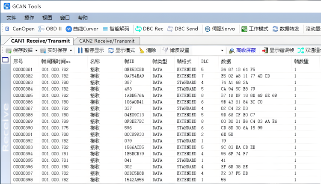Expand 实时保存 dropdown arrow
Viewport: 321px width, 184px height.
[x=71, y=50]
